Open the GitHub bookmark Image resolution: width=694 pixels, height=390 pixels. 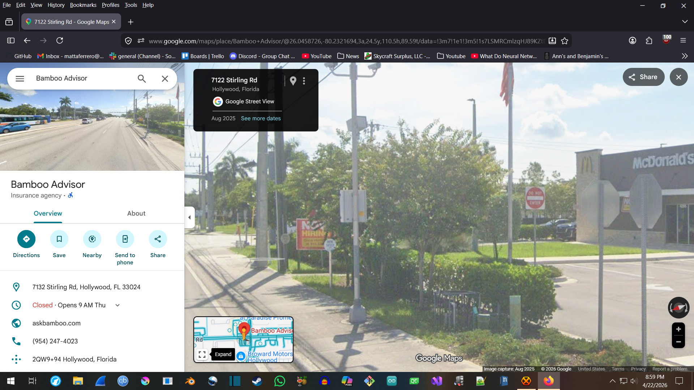(x=20, y=56)
